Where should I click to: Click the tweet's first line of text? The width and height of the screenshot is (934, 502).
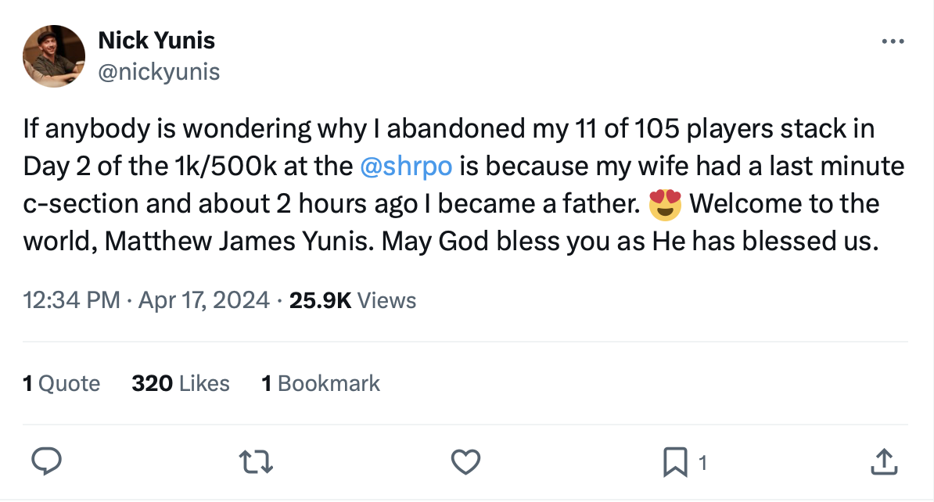click(448, 128)
